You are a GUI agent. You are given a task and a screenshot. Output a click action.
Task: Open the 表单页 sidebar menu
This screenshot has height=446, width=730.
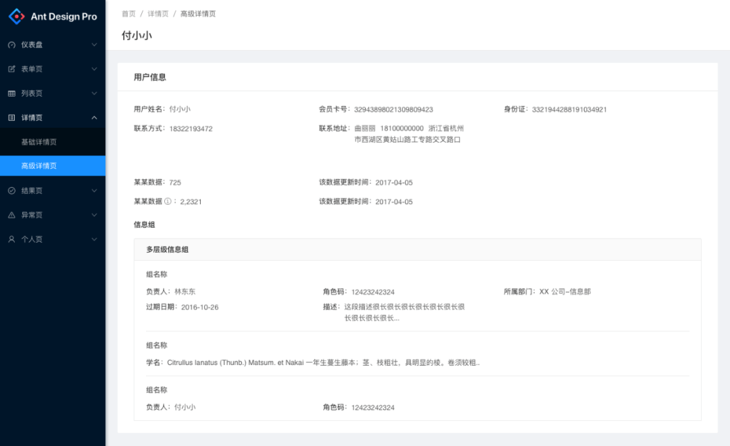pos(53,69)
